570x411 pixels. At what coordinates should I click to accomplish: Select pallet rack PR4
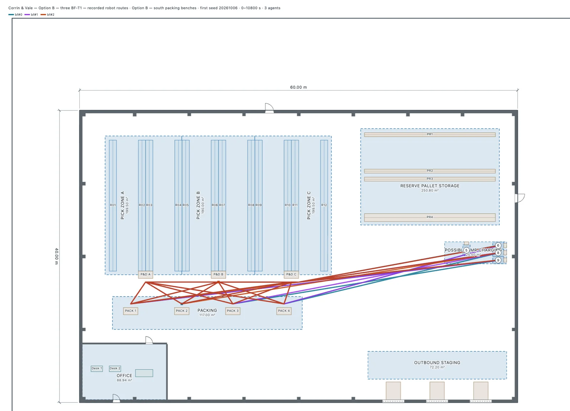point(430,217)
